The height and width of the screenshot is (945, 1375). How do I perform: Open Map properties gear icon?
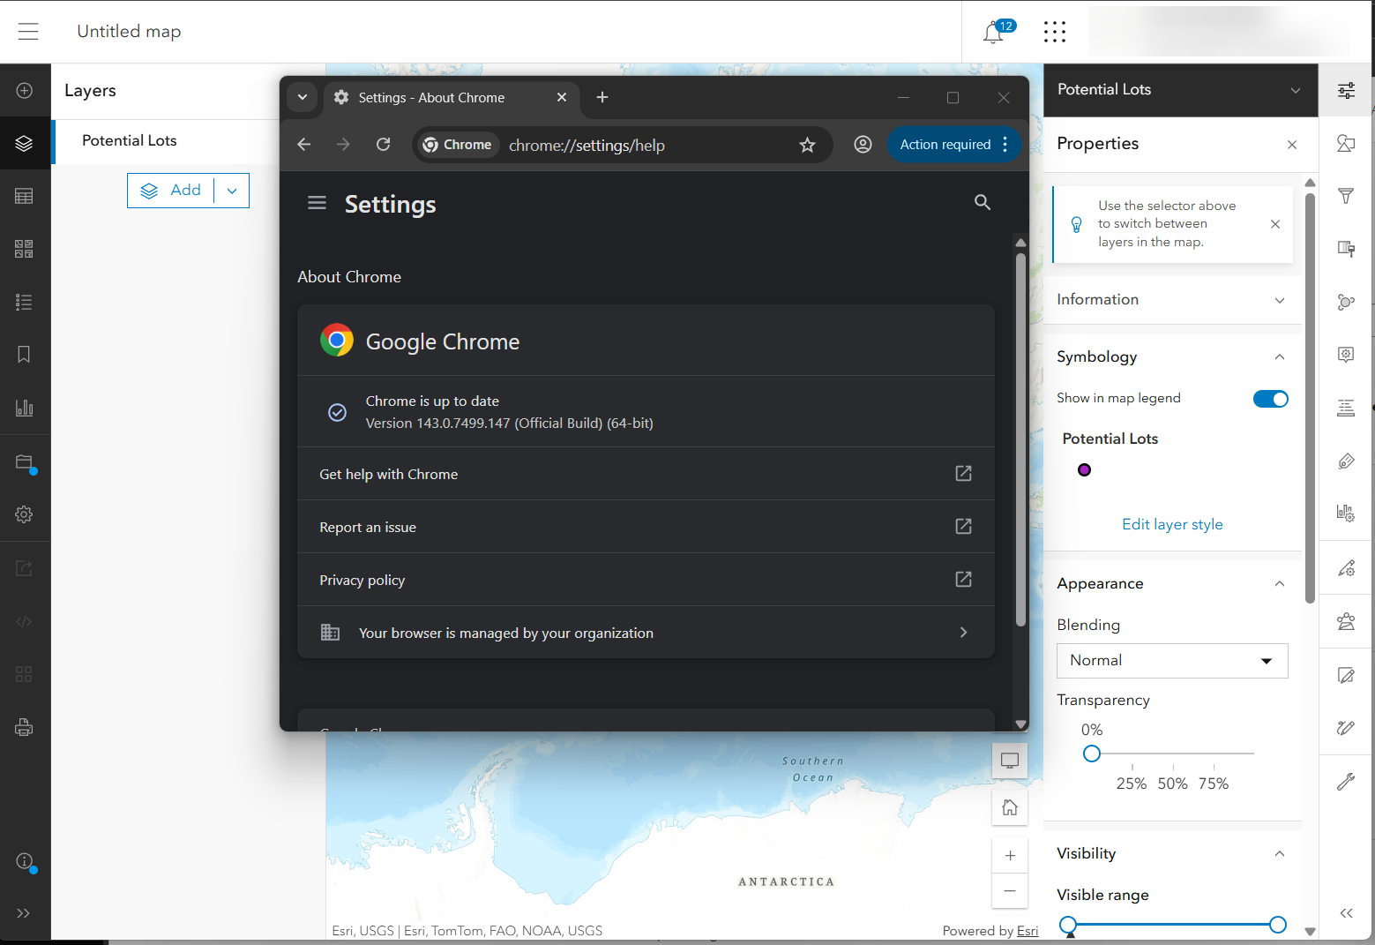click(25, 514)
